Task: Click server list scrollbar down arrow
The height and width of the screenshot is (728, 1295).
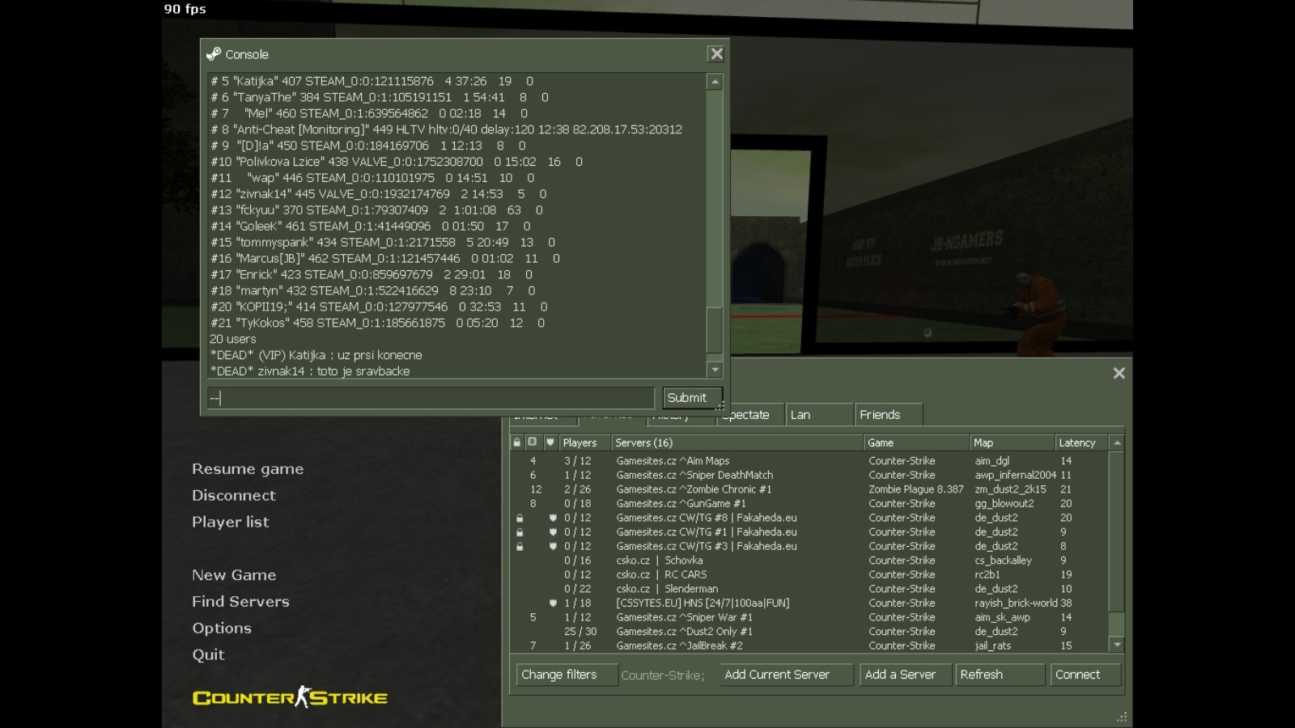Action: pos(1117,645)
